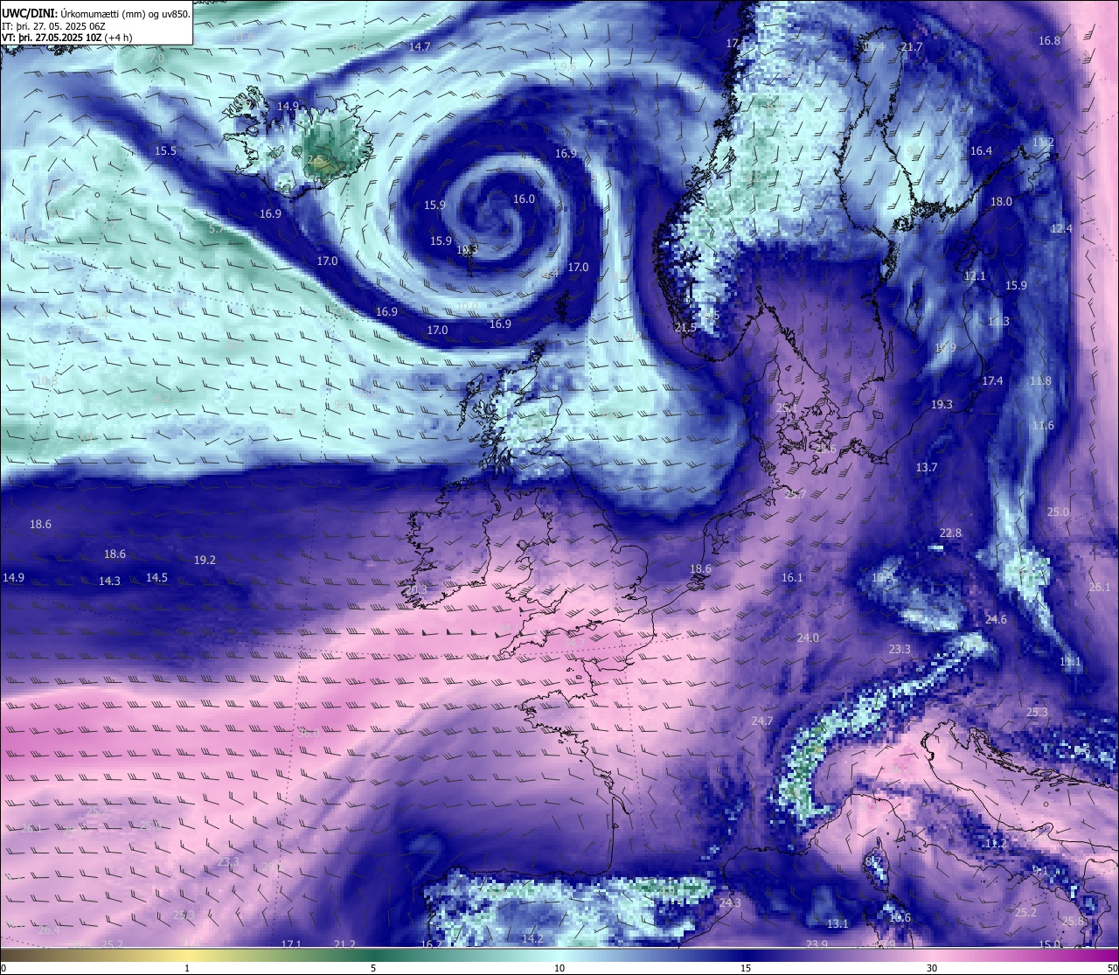Select the 25.8 value label

tap(1074, 922)
